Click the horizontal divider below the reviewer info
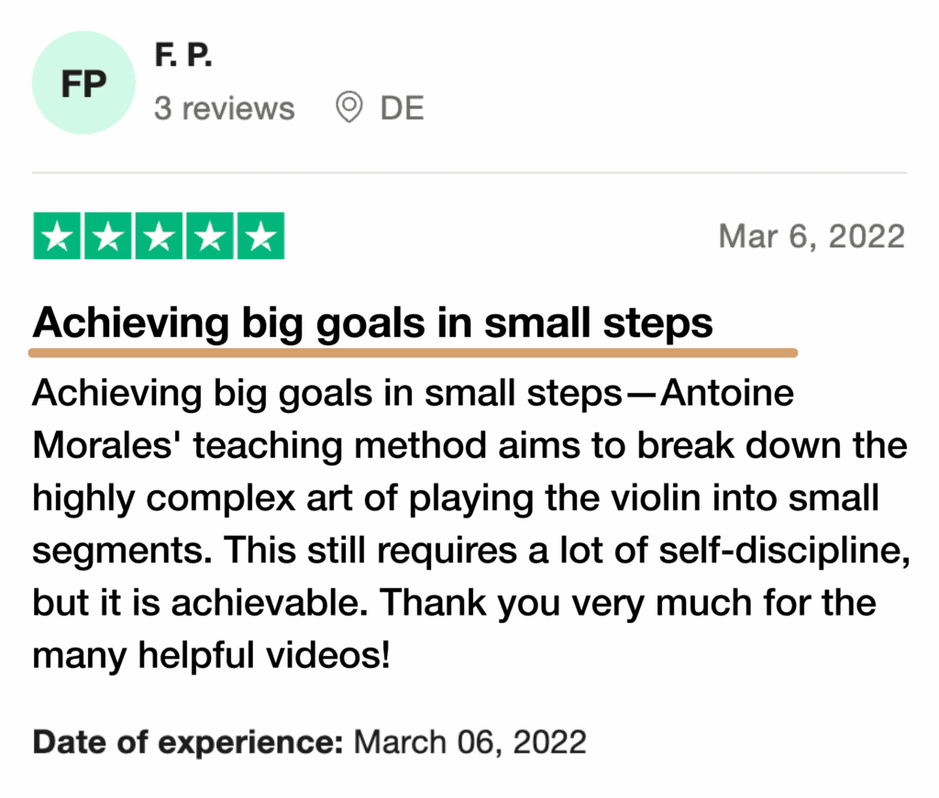This screenshot has width=939, height=798. point(469,172)
